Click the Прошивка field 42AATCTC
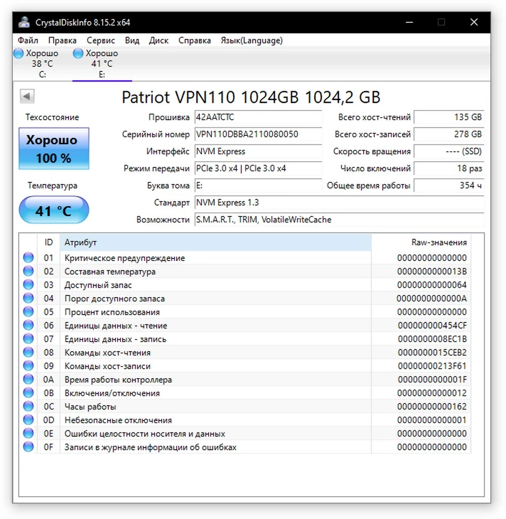Viewport: 506px width, 519px height. click(258, 117)
